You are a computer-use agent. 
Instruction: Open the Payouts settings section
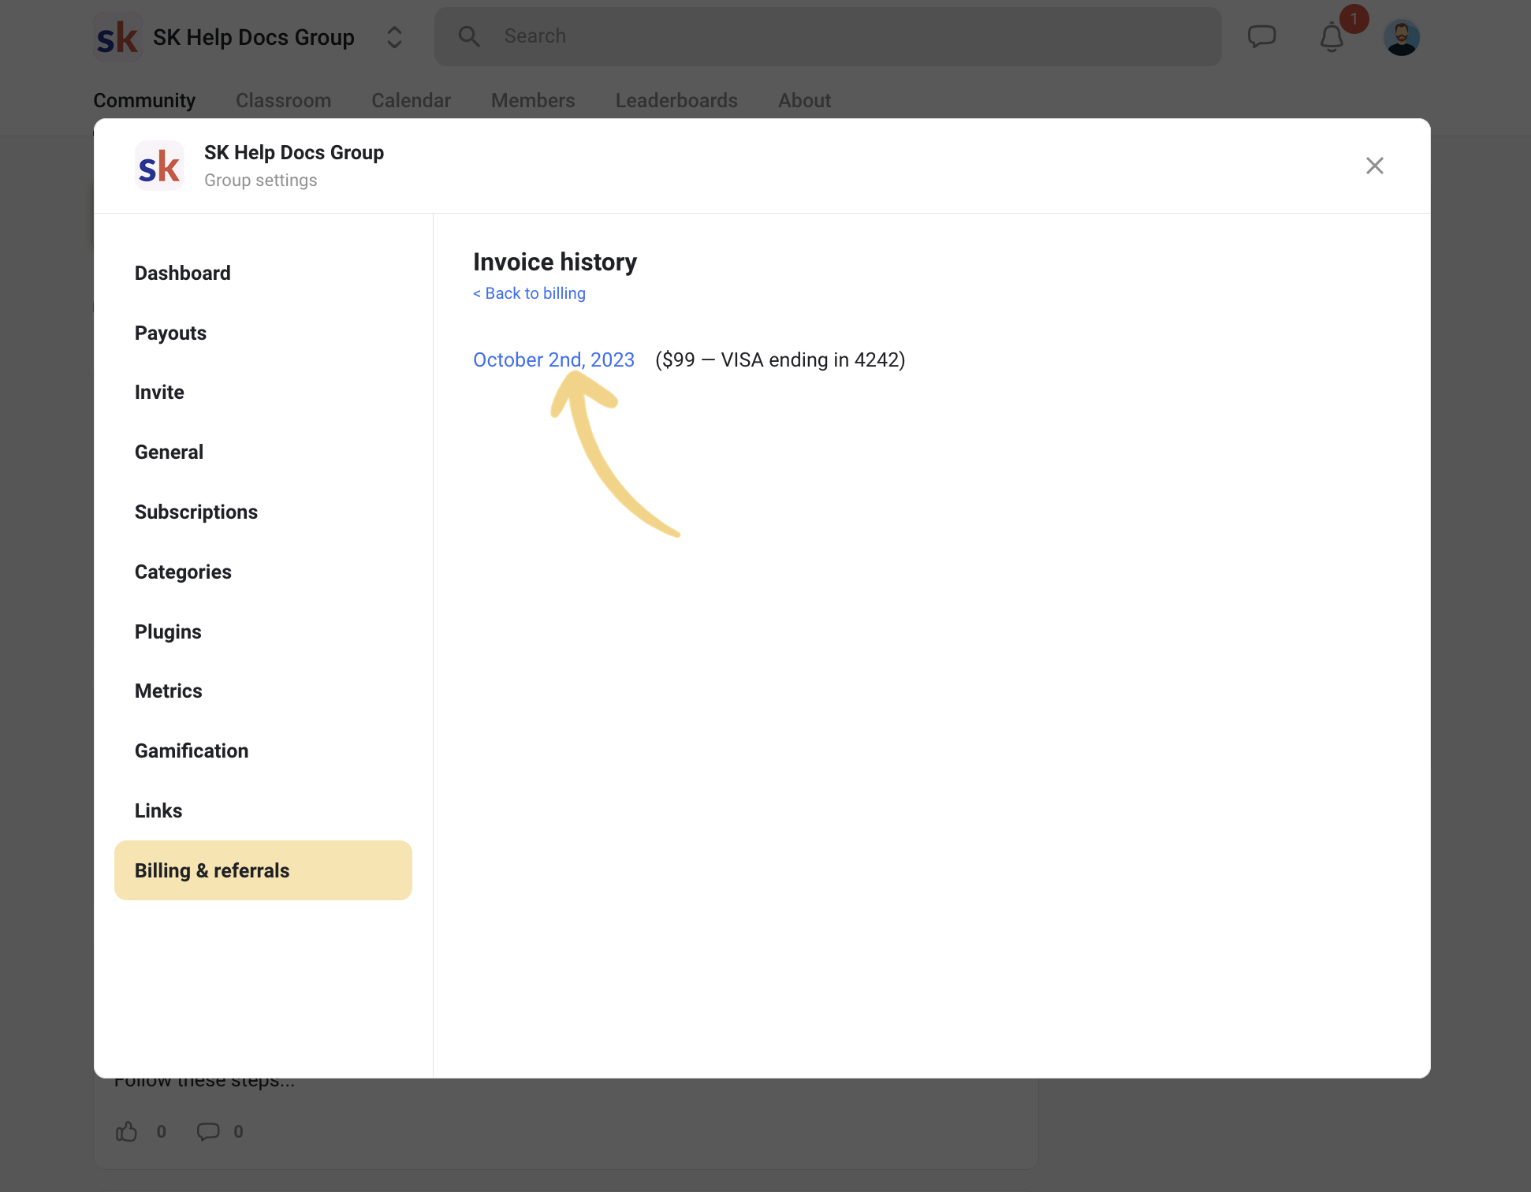pos(170,333)
